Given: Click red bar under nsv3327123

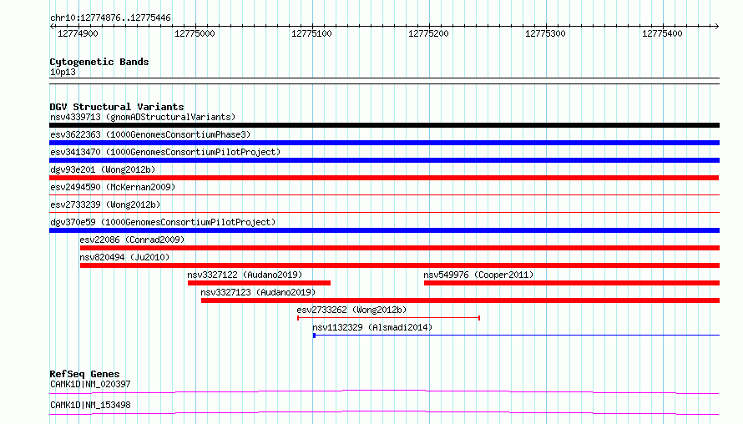Looking at the screenshot, I should (460, 300).
